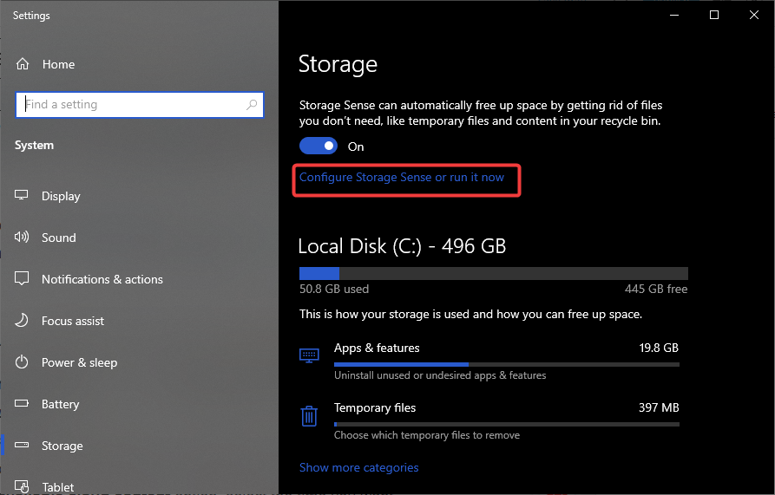The height and width of the screenshot is (495, 775).
Task: Click the Power & sleep icon
Action: [x=23, y=362]
